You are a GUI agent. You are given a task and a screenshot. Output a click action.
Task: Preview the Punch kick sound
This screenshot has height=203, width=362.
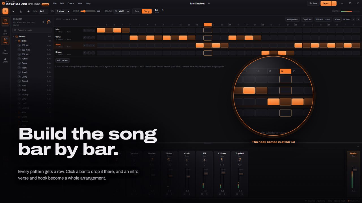(x=20, y=59)
